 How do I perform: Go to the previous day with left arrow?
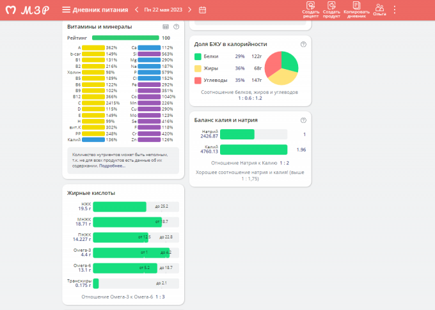click(x=136, y=10)
